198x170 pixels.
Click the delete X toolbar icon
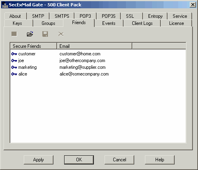[x=61, y=34]
